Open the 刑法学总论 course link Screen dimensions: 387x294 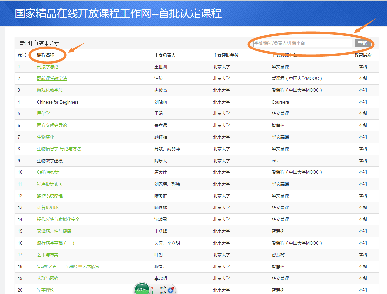pyautogui.click(x=48, y=67)
